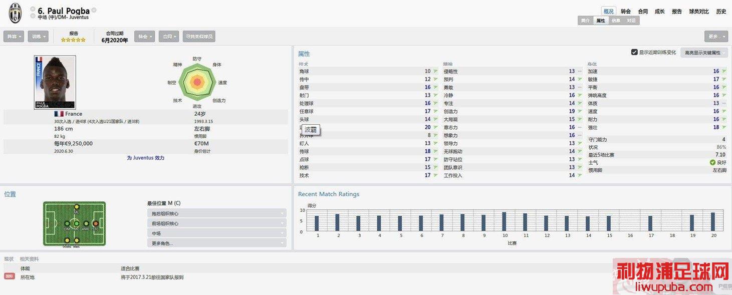The height and width of the screenshot is (295, 732).
Task: Click the green trend arrow beside 角球 10
Action: tap(435, 72)
